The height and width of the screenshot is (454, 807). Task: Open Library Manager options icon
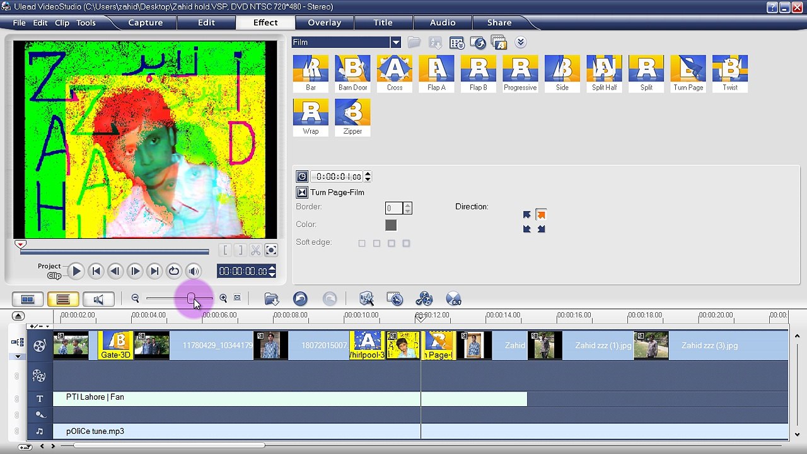click(456, 42)
